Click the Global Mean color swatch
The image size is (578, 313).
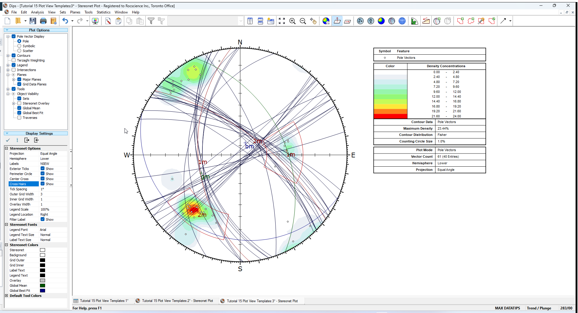coord(42,285)
